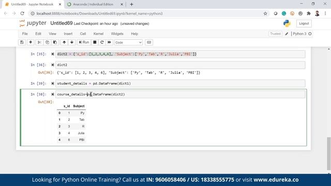The width and height of the screenshot is (331, 186).
Task: Switch to the Anaconda Individual Edition tab
Action: 93,4
